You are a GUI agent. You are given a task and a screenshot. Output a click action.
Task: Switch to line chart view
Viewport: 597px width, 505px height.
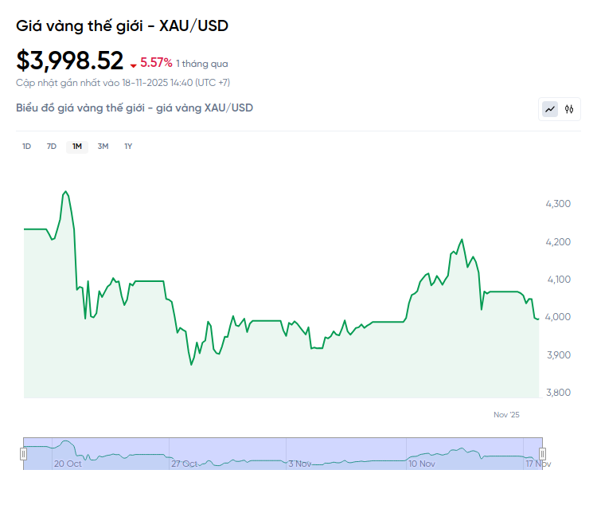pyautogui.click(x=550, y=109)
